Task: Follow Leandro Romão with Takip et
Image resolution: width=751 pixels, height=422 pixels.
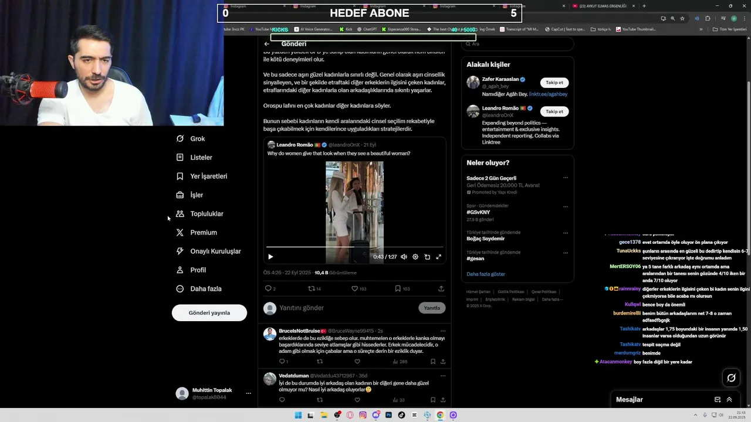Action: (x=554, y=111)
